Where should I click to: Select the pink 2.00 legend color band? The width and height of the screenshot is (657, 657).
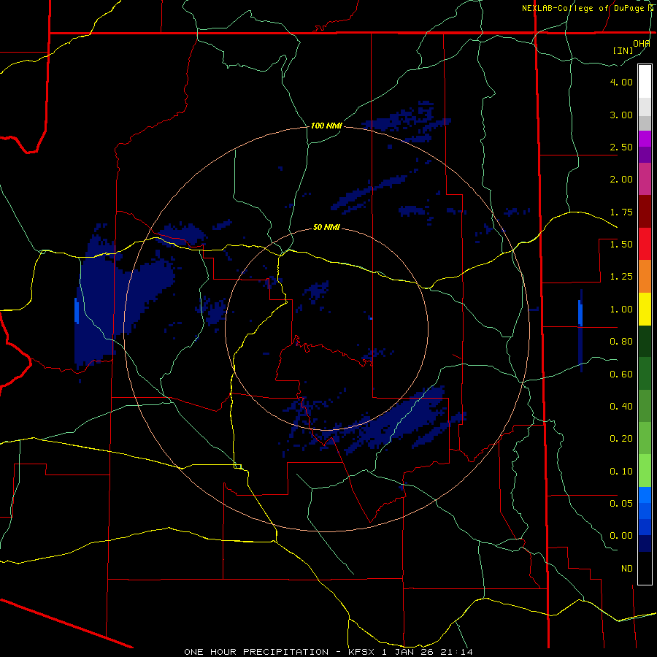[x=645, y=180]
